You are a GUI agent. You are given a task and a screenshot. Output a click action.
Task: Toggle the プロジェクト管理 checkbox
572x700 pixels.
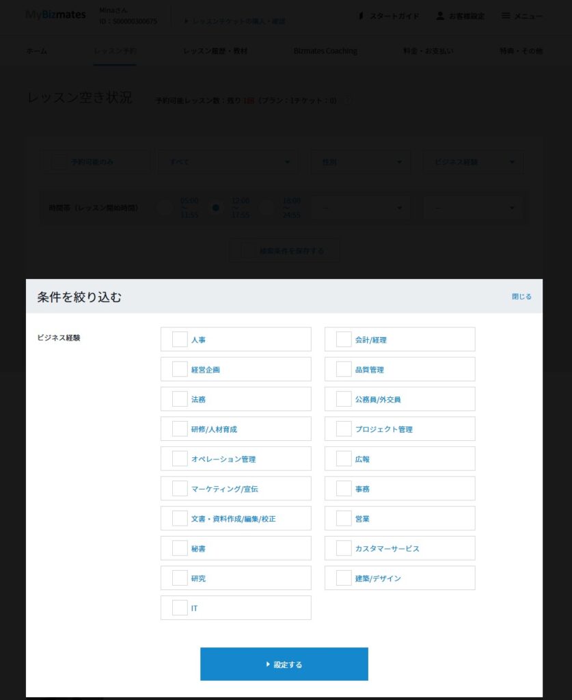pyautogui.click(x=344, y=429)
